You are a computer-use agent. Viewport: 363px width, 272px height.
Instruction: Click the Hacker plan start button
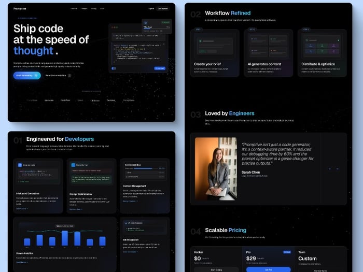tap(216, 270)
